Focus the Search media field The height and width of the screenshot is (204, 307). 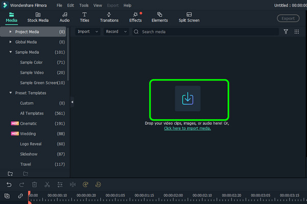tap(205, 32)
